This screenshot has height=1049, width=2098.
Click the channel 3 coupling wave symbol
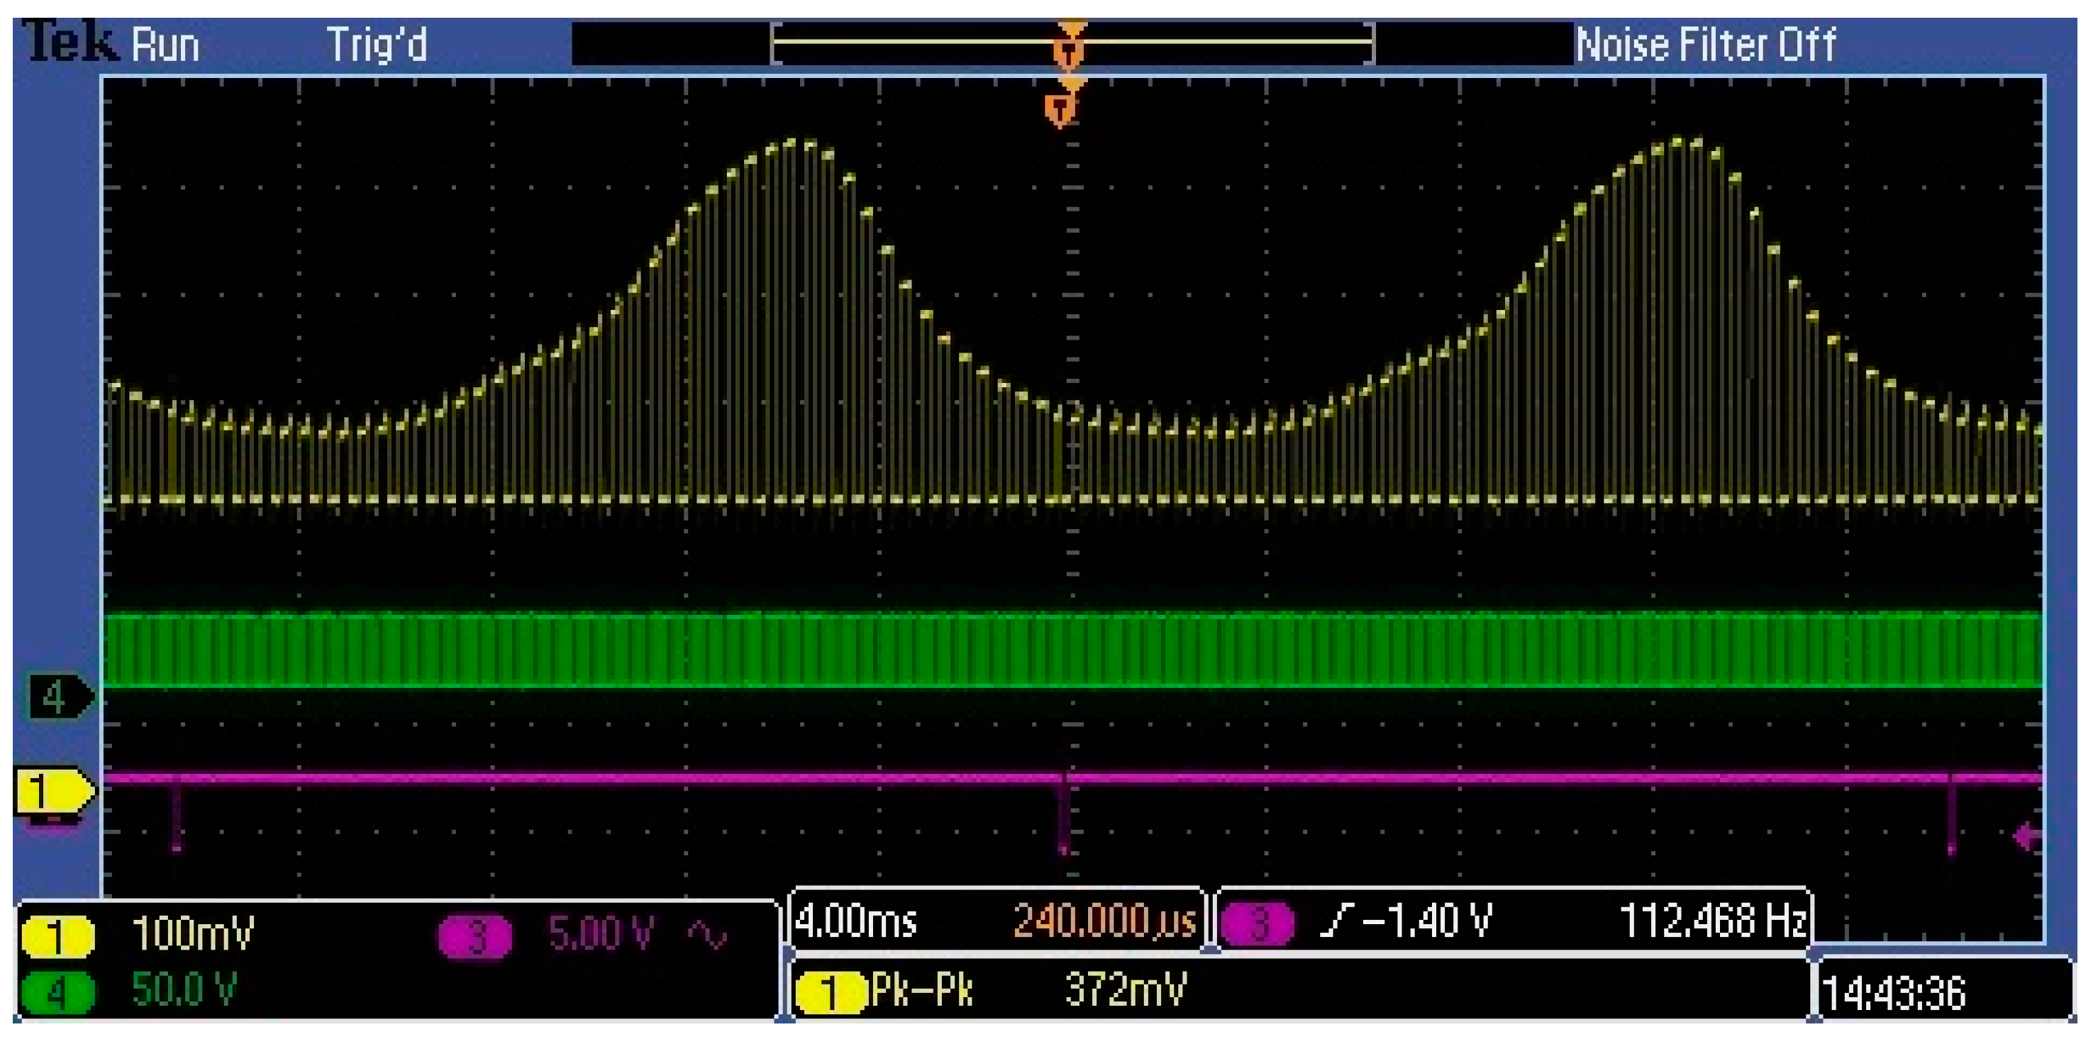coord(706,936)
